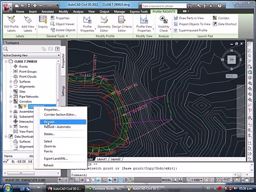This screenshot has height=192, width=256.
Task: Switch to the Home ribbon tab
Action: tap(20, 11)
